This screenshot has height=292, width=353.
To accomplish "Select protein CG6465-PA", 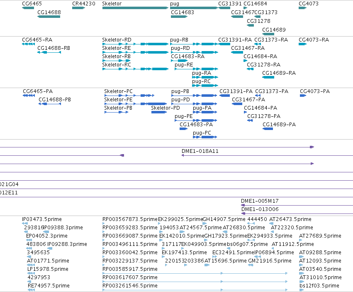I will coord(29,96).
